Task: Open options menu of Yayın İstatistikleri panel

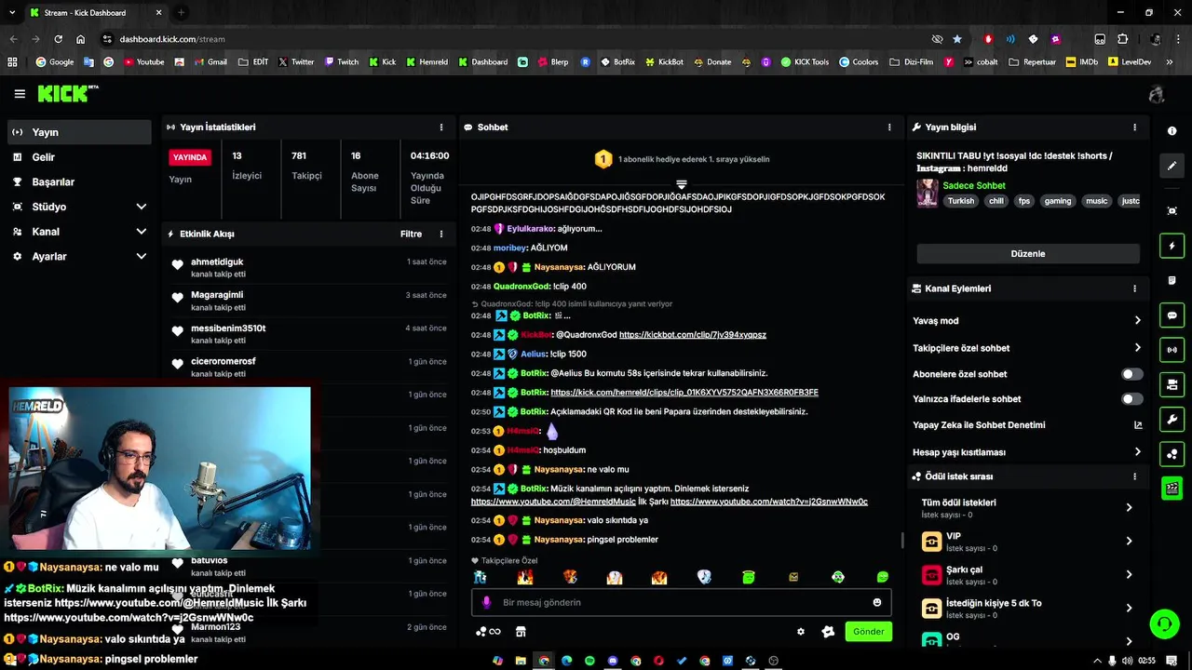Action: point(441,127)
